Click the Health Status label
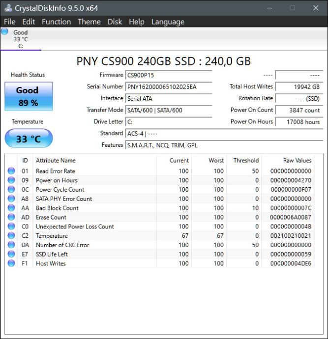Screen dimensions: 328x339 coord(28,75)
